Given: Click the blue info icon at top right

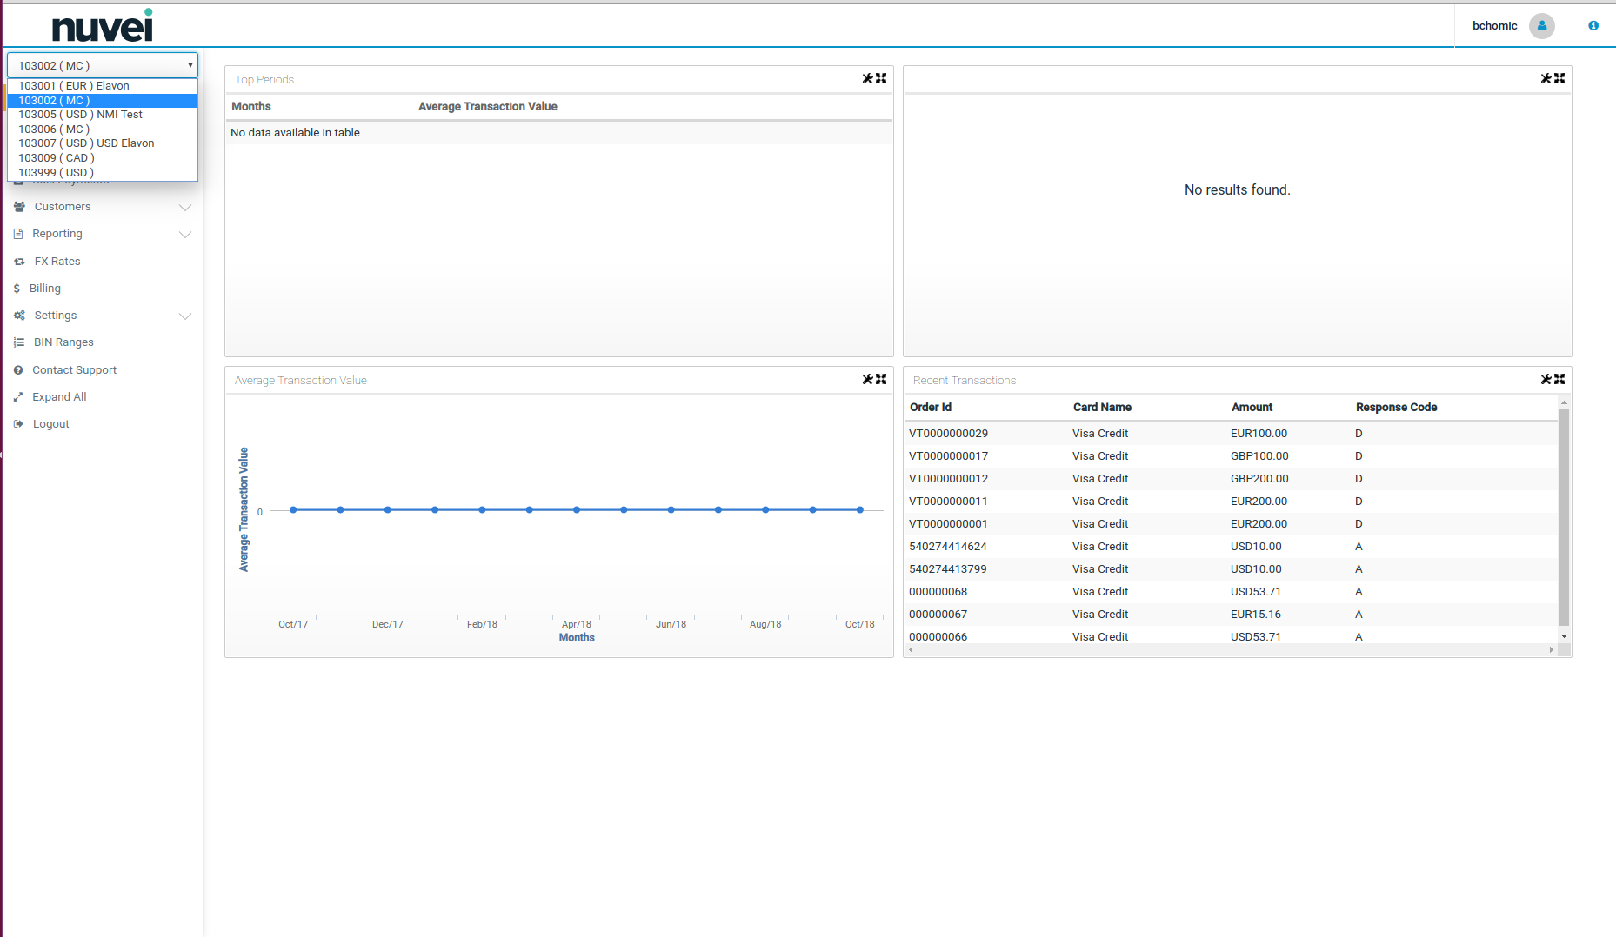Looking at the screenshot, I should (x=1593, y=26).
